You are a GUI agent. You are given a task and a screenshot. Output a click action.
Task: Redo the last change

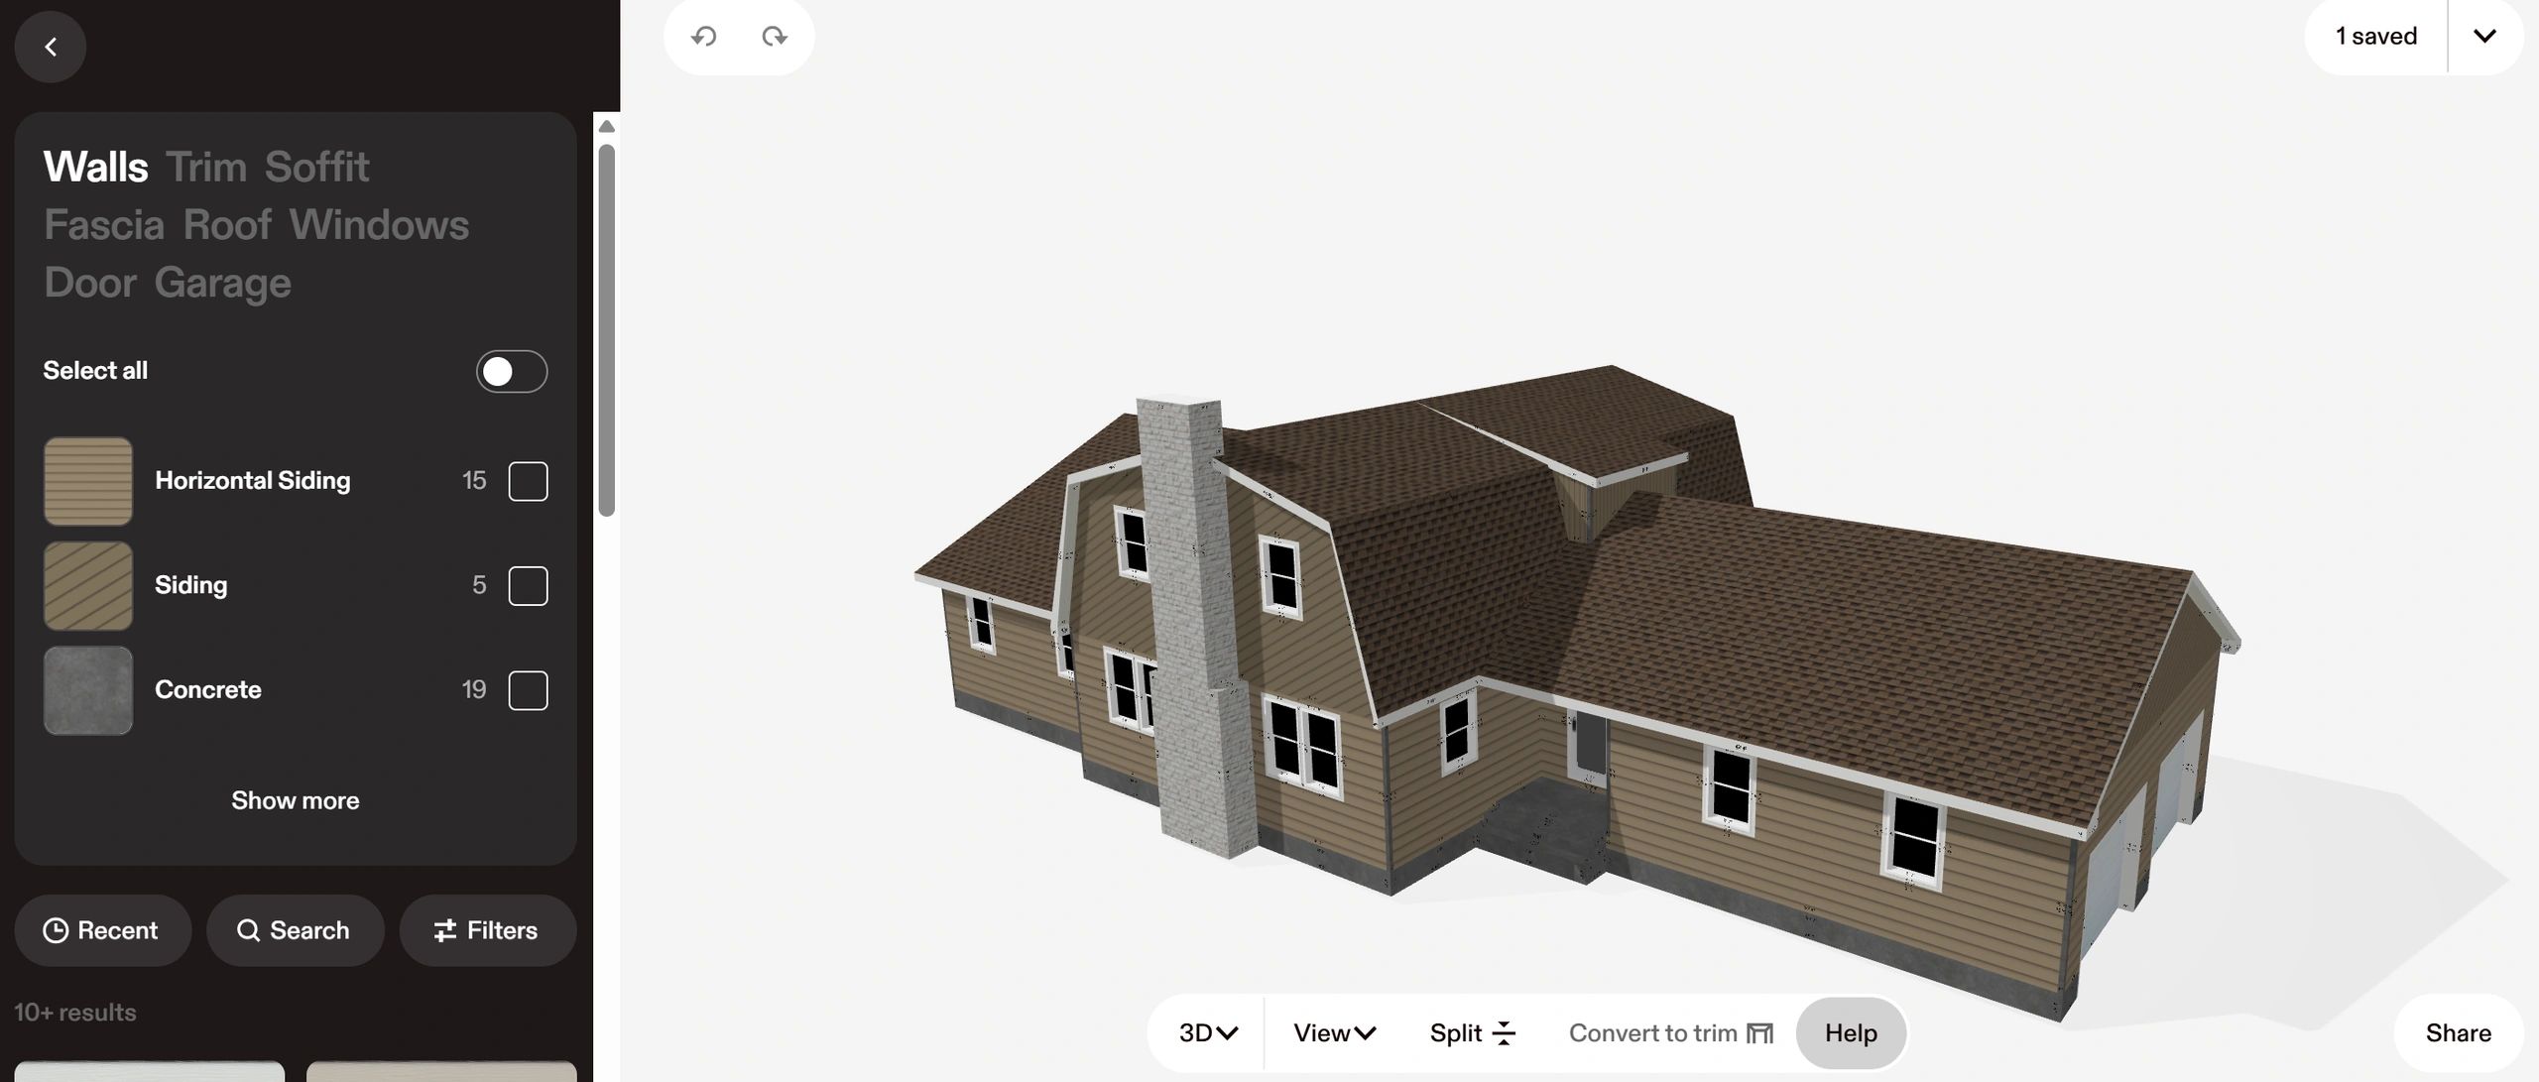pyautogui.click(x=775, y=36)
